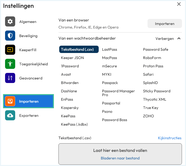Select KeePass (.kdbx) import option
Image resolution: width=186 pixels, height=166 pixels.
[74, 124]
